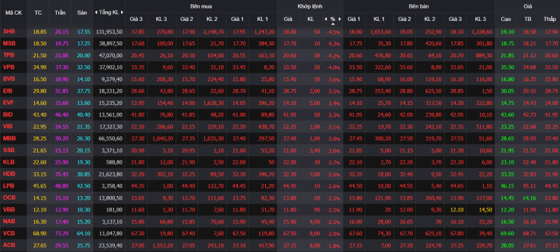Select the Sàn floor price header
The width and height of the screenshot is (560, 252).
pyautogui.click(x=82, y=13)
